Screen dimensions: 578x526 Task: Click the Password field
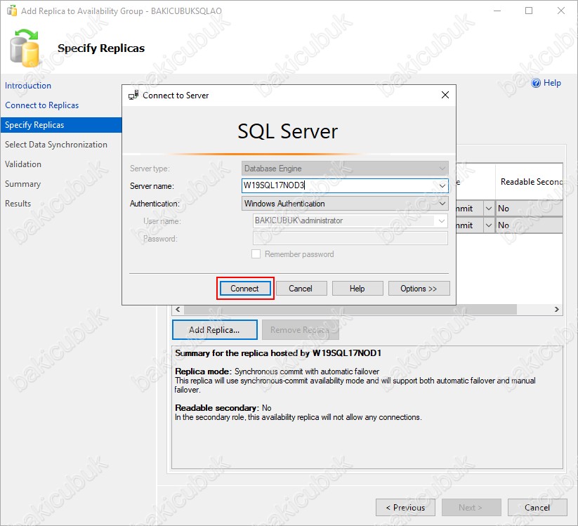350,239
